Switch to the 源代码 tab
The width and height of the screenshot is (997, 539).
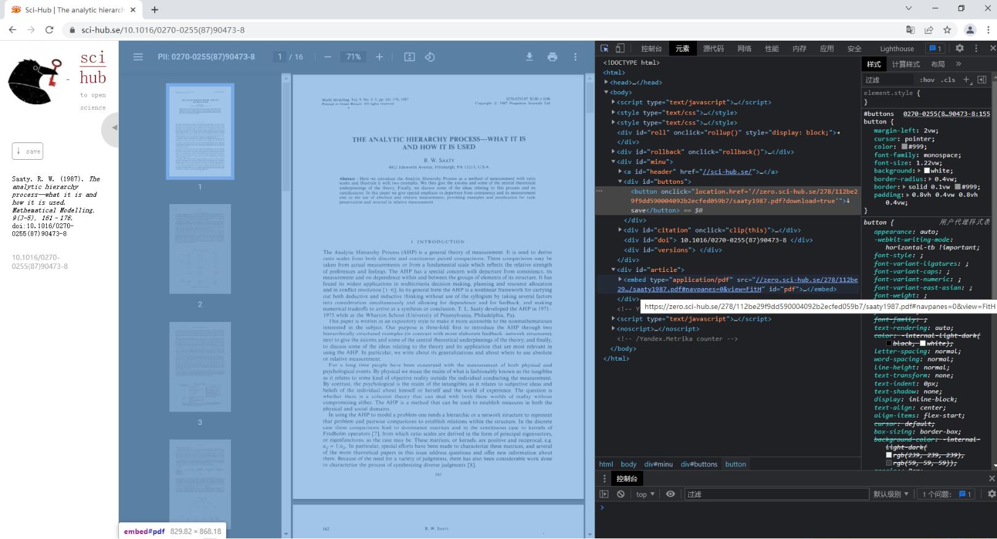[714, 49]
